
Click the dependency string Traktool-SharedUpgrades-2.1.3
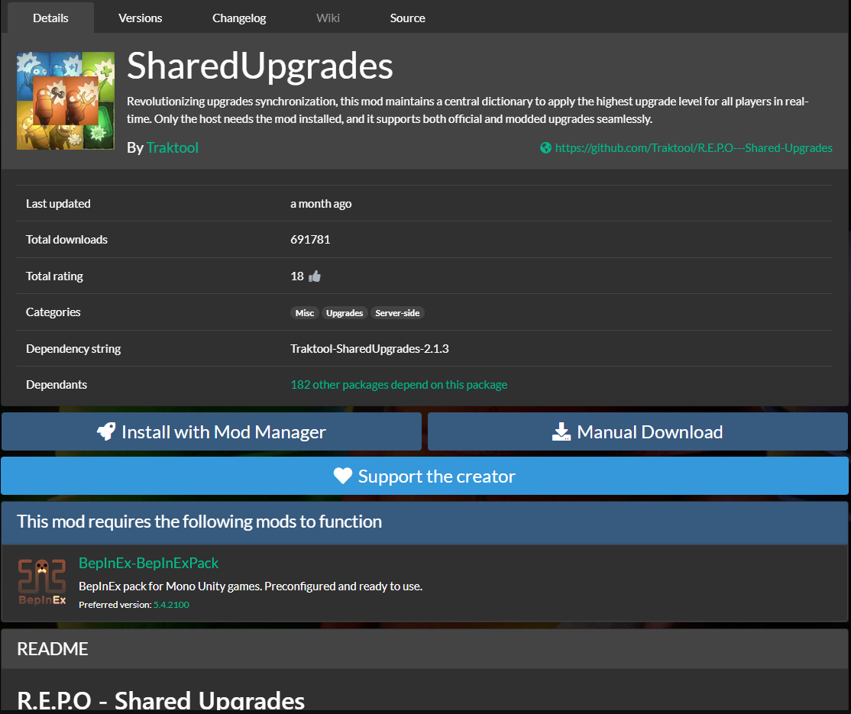[370, 348]
